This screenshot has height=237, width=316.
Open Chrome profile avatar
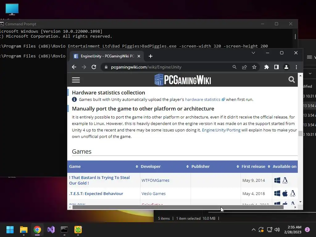click(286, 67)
